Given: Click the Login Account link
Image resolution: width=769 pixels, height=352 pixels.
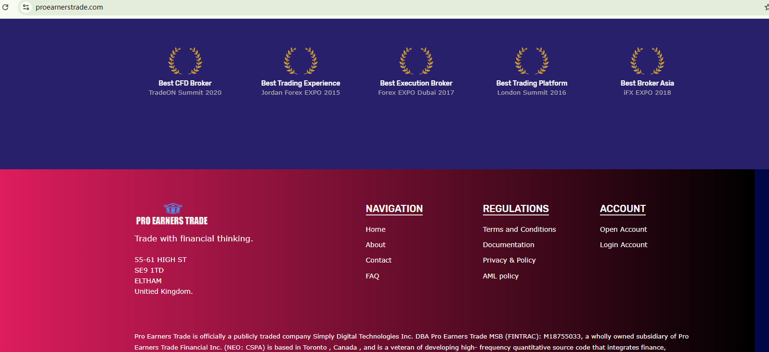Looking at the screenshot, I should click(x=624, y=245).
